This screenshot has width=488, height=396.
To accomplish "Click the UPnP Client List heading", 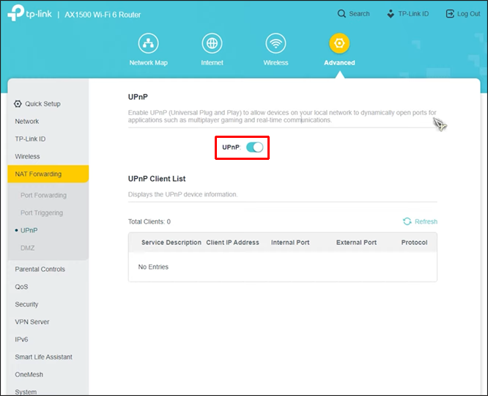I will click(x=157, y=179).
